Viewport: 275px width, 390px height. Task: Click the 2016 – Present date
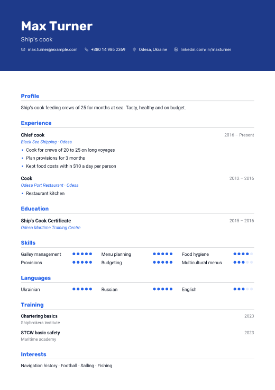239,135
